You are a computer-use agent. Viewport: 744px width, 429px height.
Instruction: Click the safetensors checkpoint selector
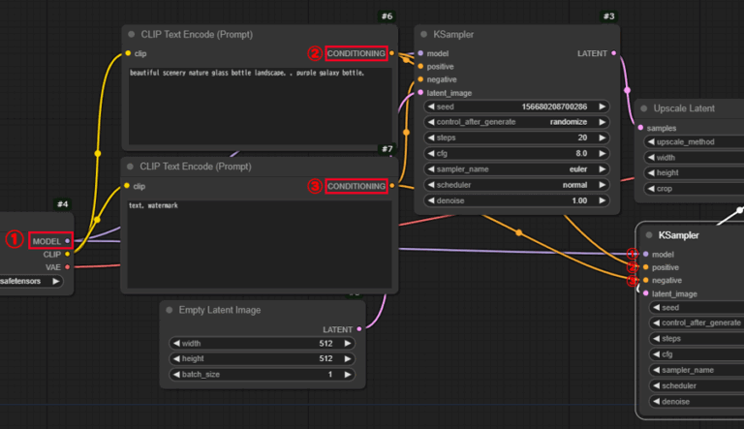[29, 281]
